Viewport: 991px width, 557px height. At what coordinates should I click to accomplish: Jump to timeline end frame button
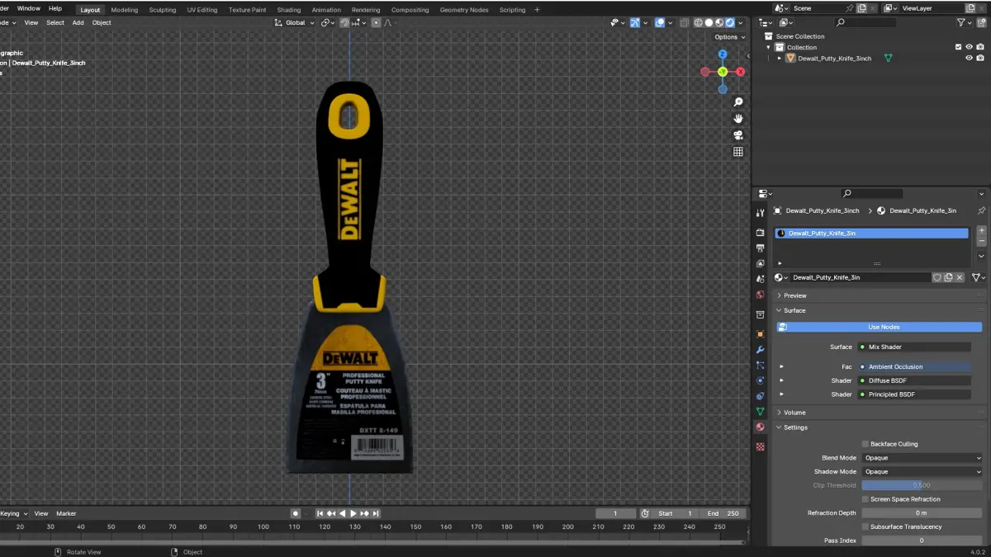coord(377,513)
